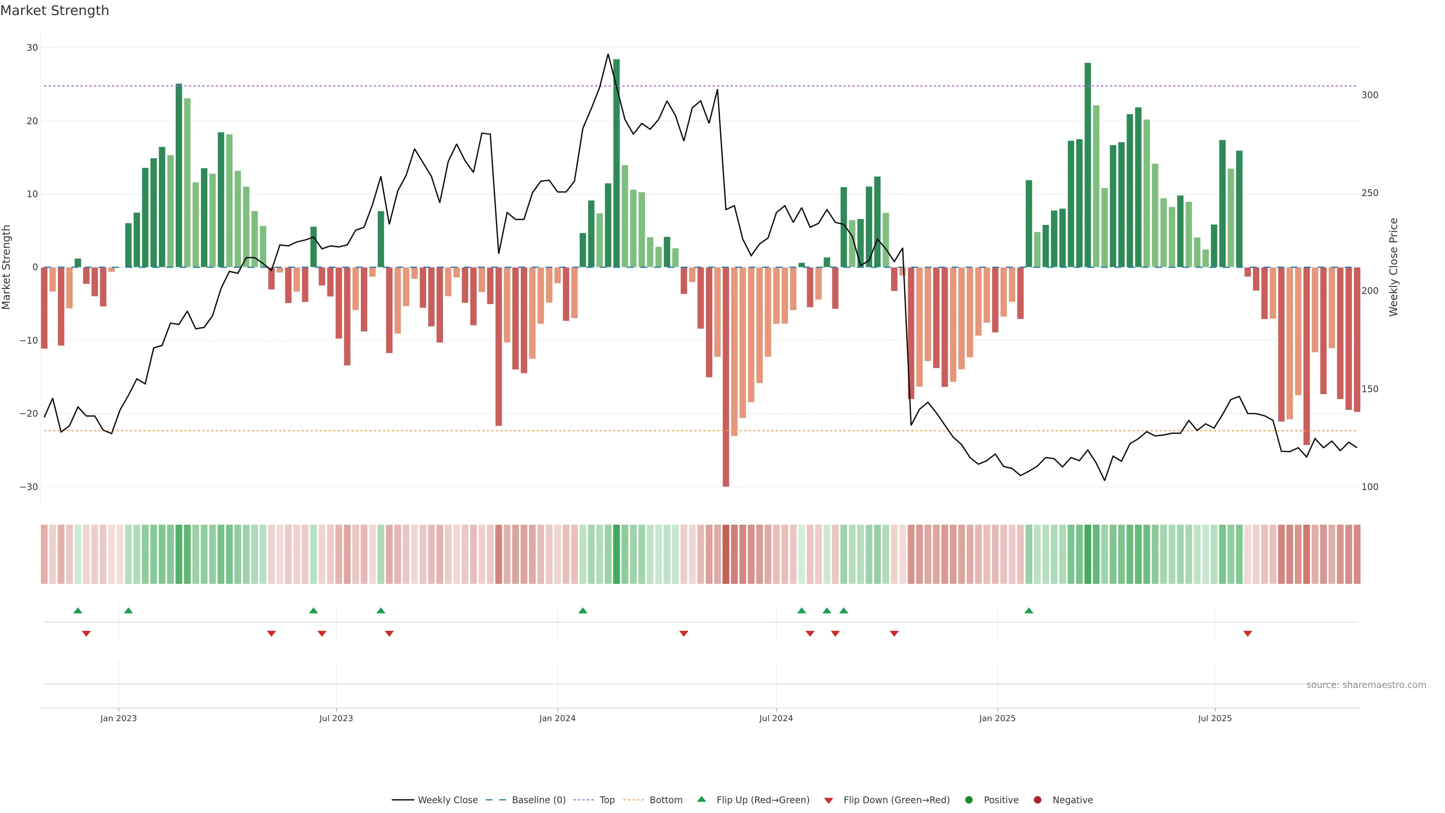This screenshot has height=813, width=1445.
Task: Click the Negative legend red circle
Action: (1037, 800)
